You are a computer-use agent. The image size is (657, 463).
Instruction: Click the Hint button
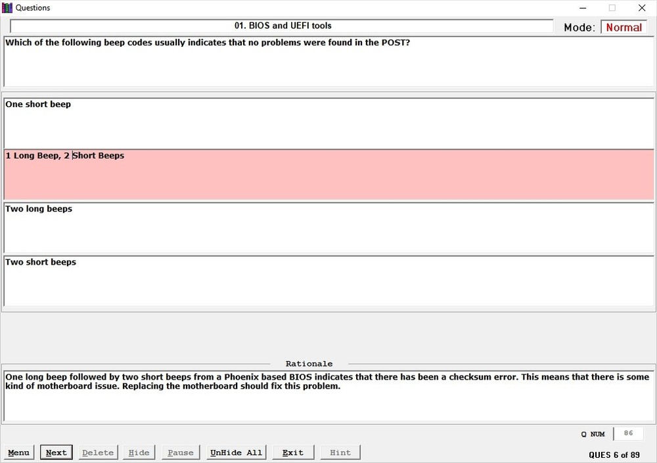click(340, 452)
